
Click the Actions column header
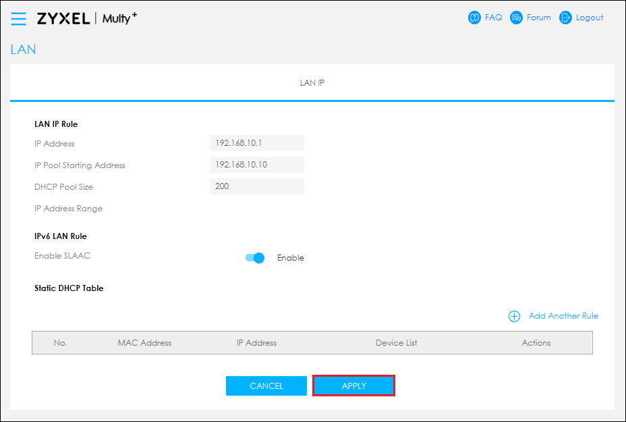536,343
